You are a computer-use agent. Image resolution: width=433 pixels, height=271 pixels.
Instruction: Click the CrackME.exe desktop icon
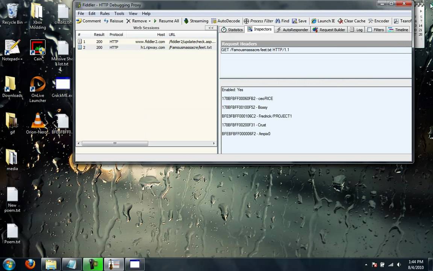tap(62, 87)
